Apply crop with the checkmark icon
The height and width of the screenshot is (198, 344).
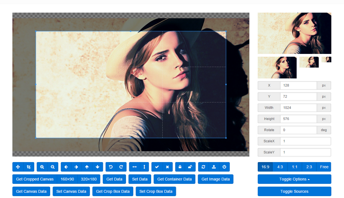(157, 167)
